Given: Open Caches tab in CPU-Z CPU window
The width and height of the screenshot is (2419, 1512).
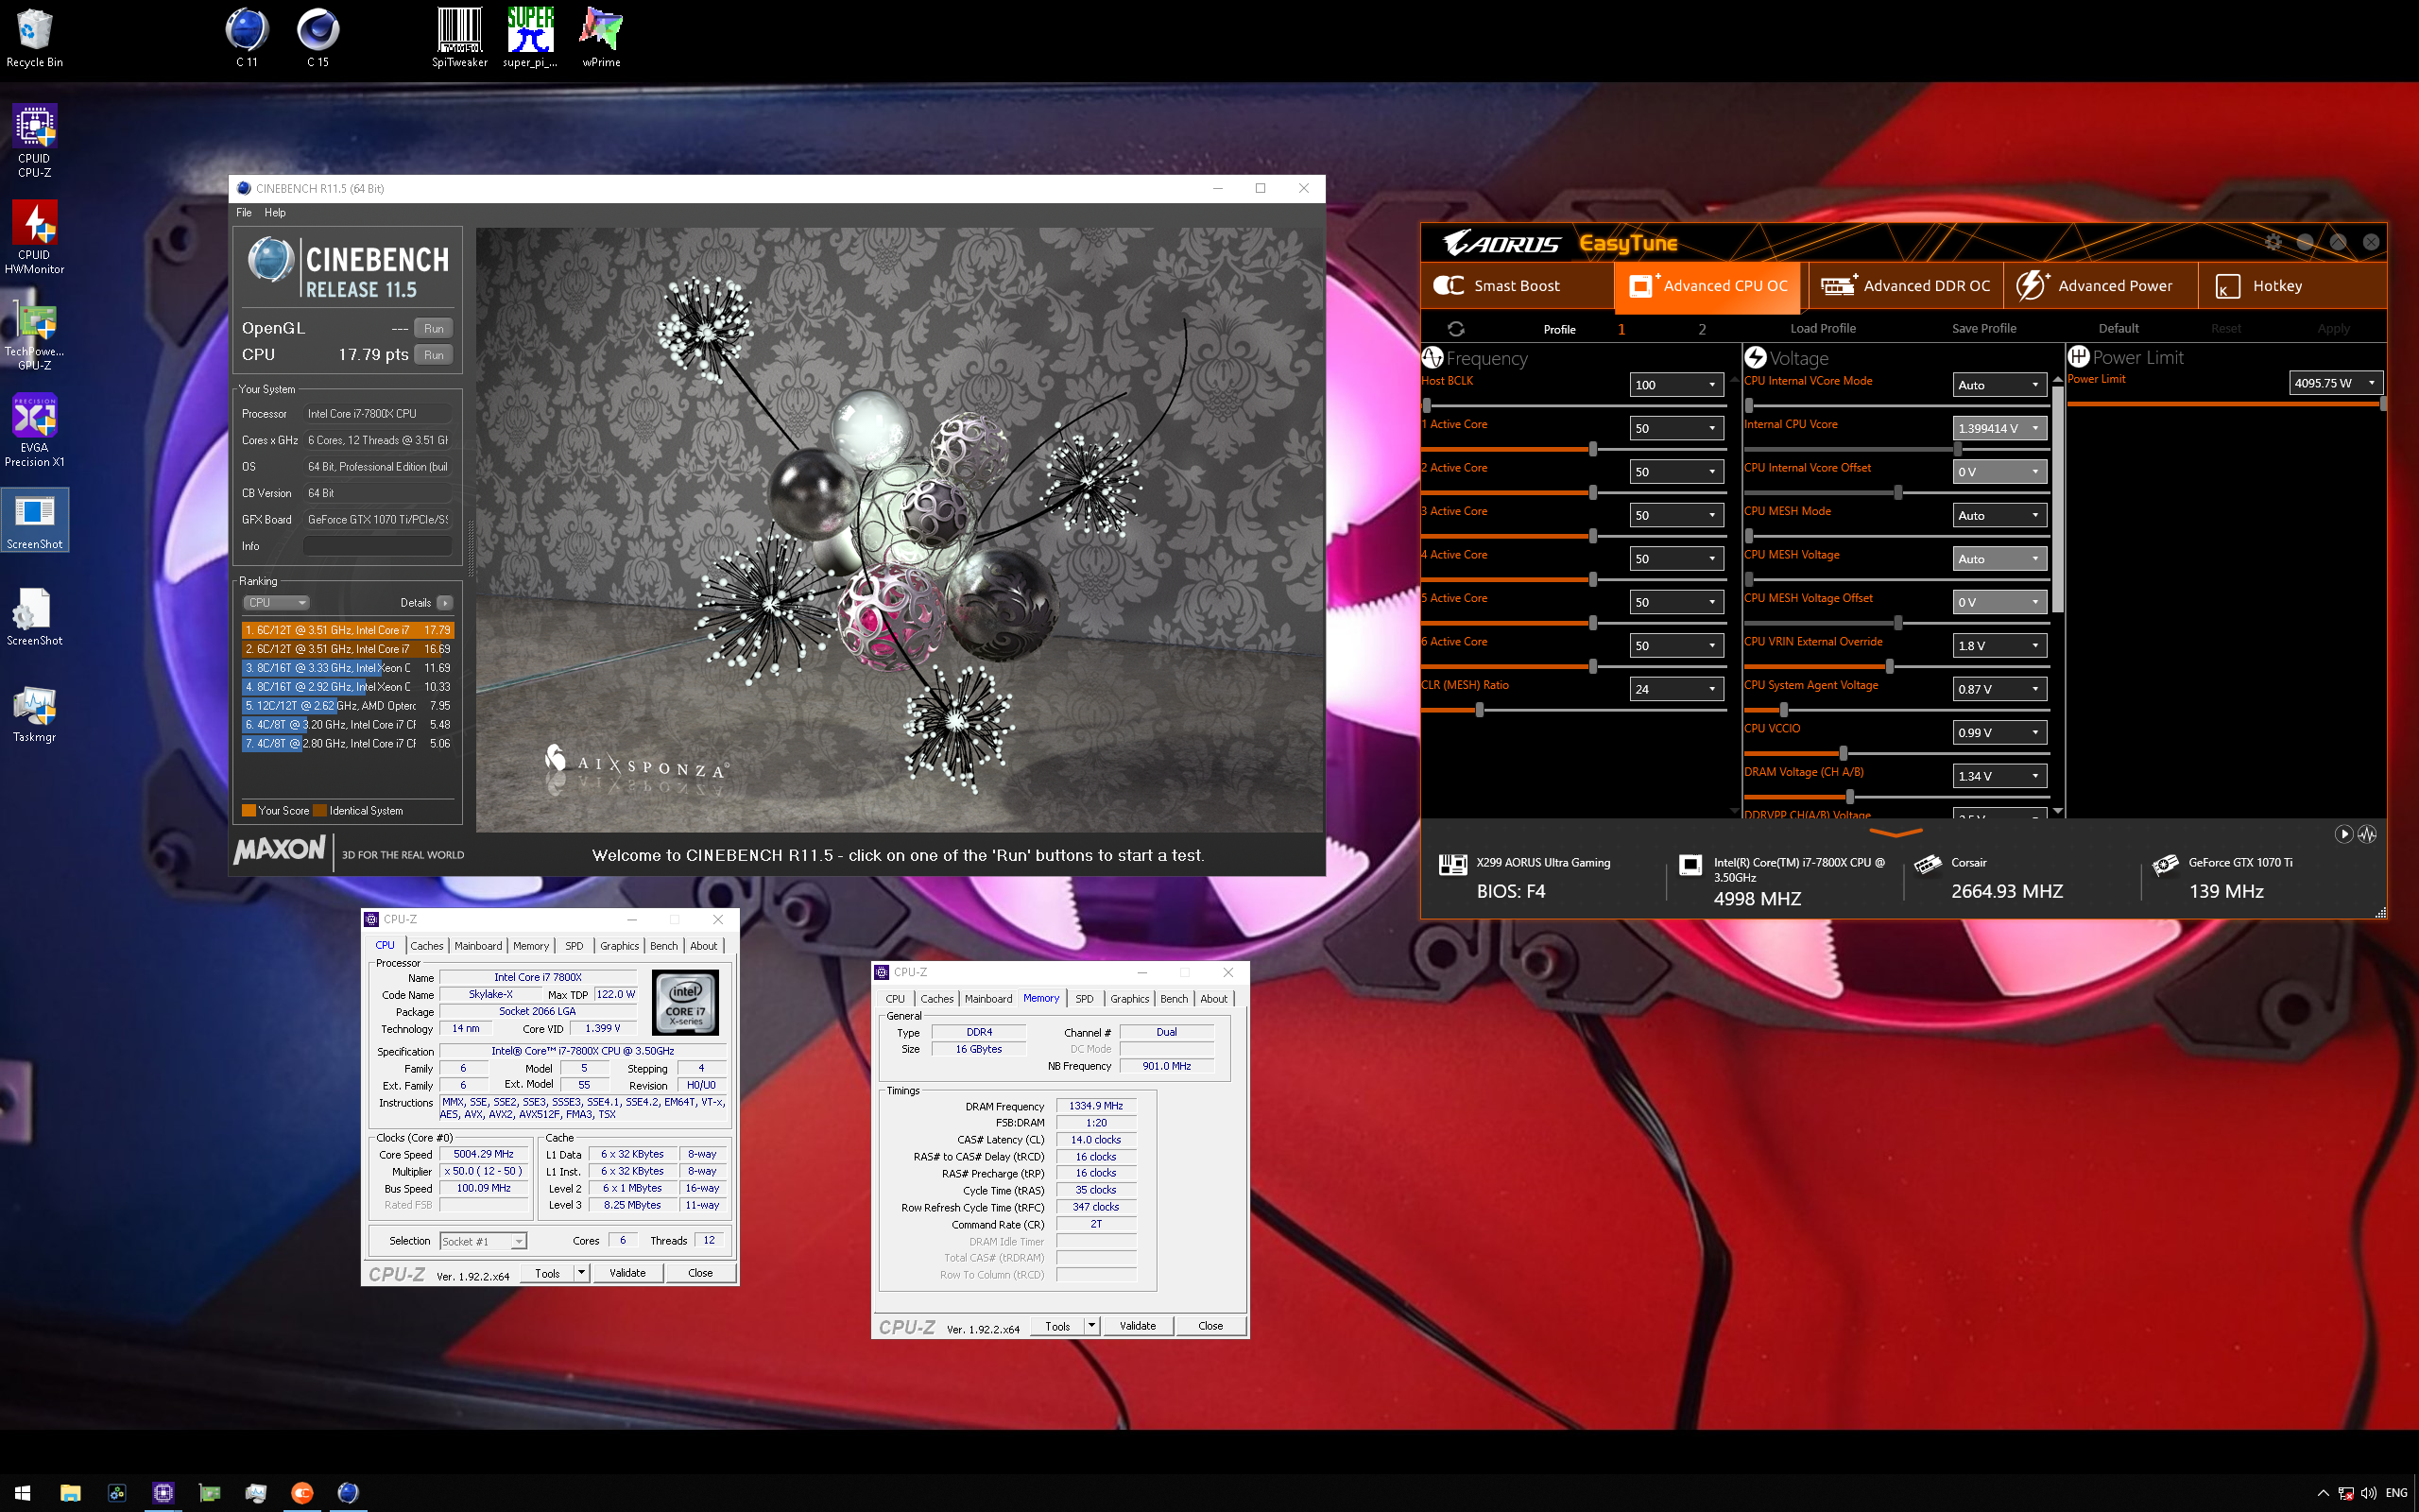Looking at the screenshot, I should [x=427, y=945].
